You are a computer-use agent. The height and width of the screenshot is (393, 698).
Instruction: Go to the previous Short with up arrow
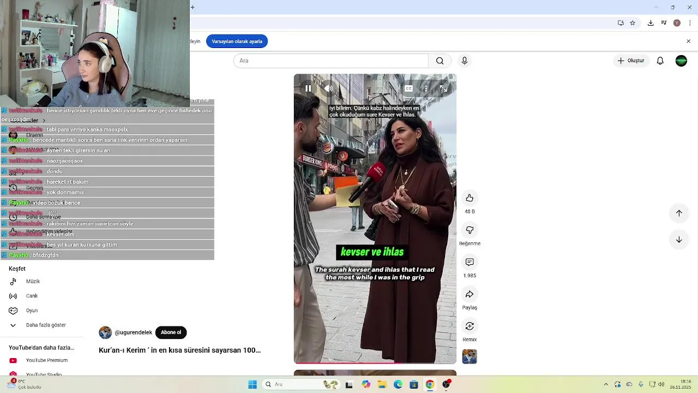tap(679, 213)
